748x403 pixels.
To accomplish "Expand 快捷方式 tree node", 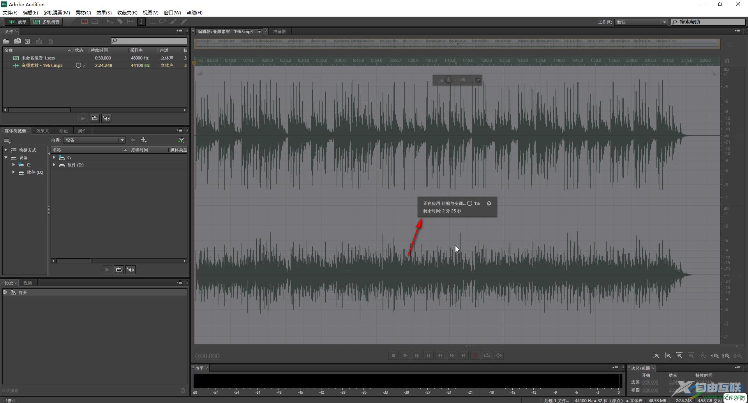I will coord(6,150).
